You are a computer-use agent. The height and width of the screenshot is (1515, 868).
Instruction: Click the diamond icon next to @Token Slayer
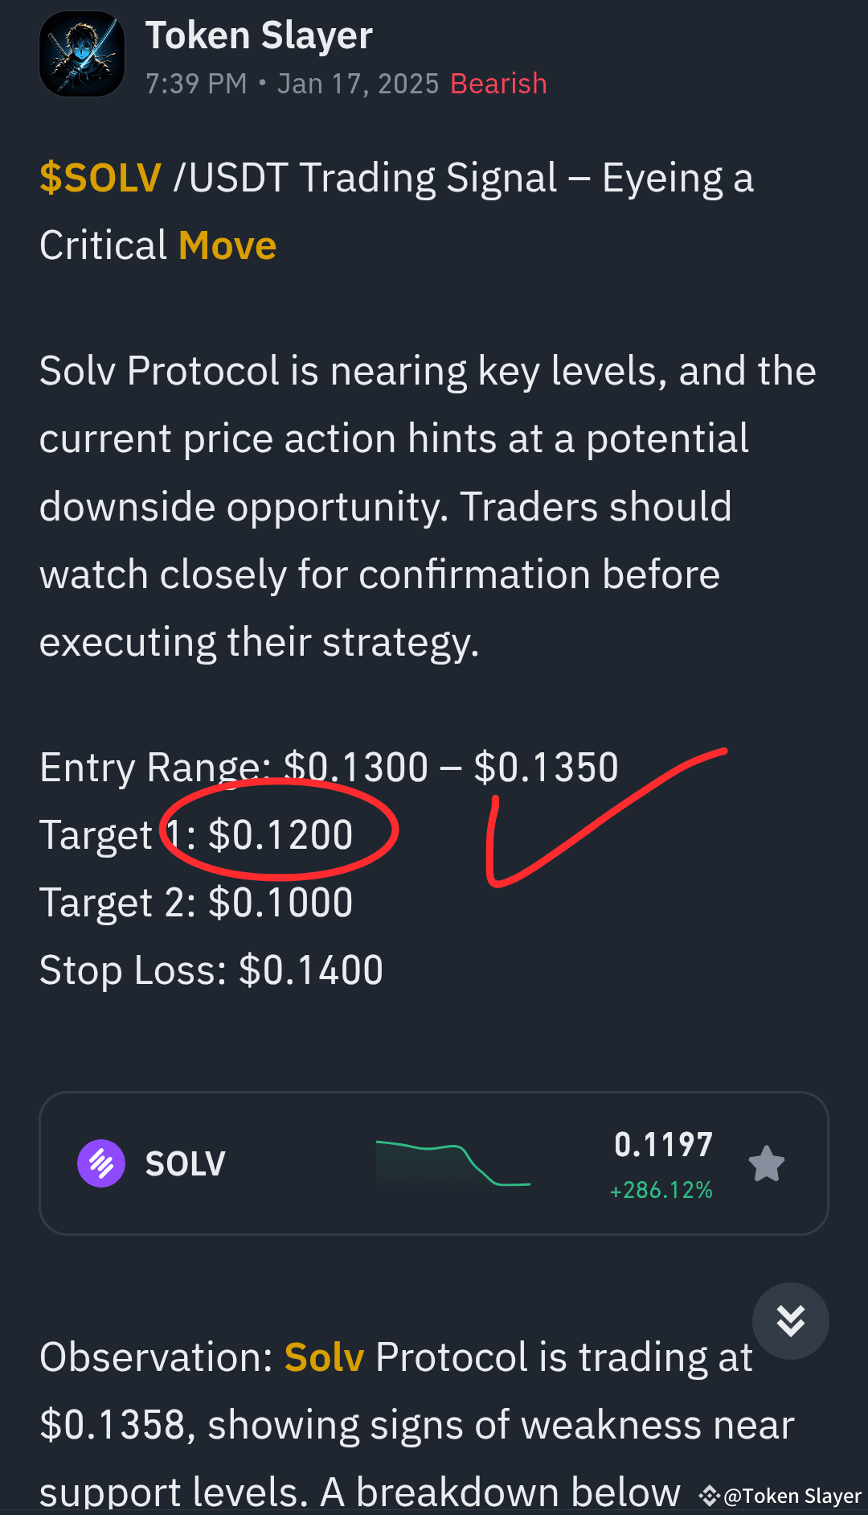point(709,1495)
